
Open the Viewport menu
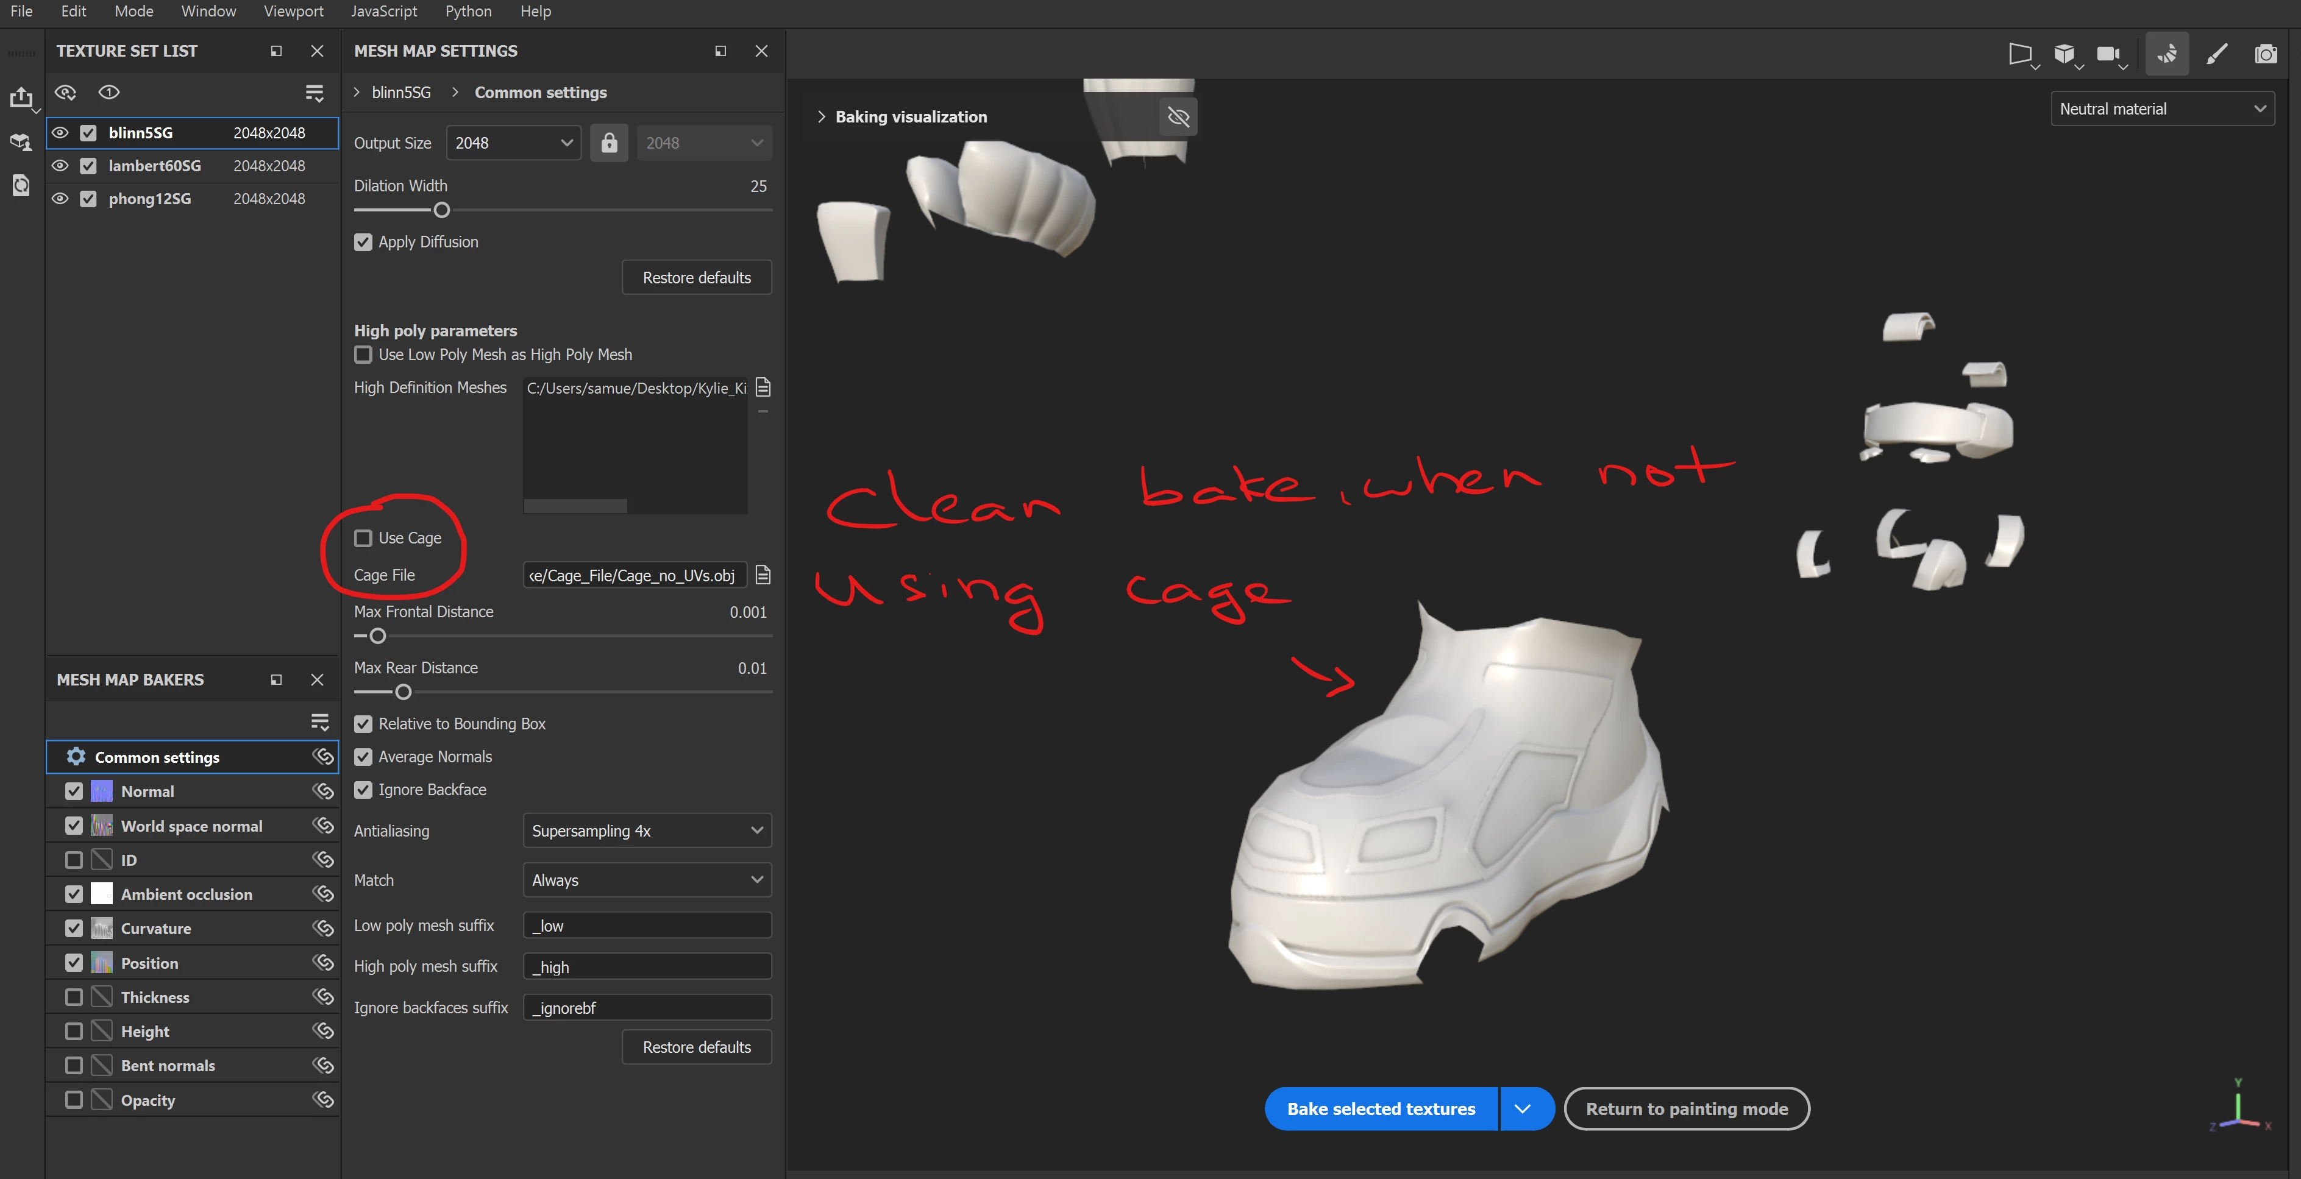click(293, 12)
